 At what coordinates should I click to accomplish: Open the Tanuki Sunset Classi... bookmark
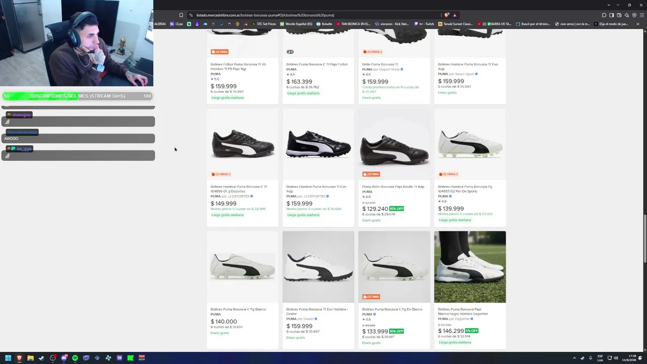[455, 24]
